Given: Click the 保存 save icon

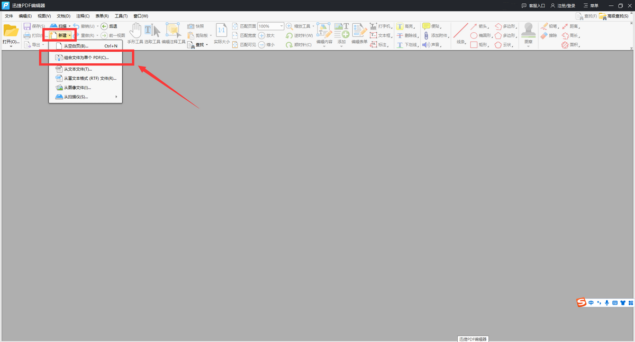Looking at the screenshot, I should click(x=26, y=26).
